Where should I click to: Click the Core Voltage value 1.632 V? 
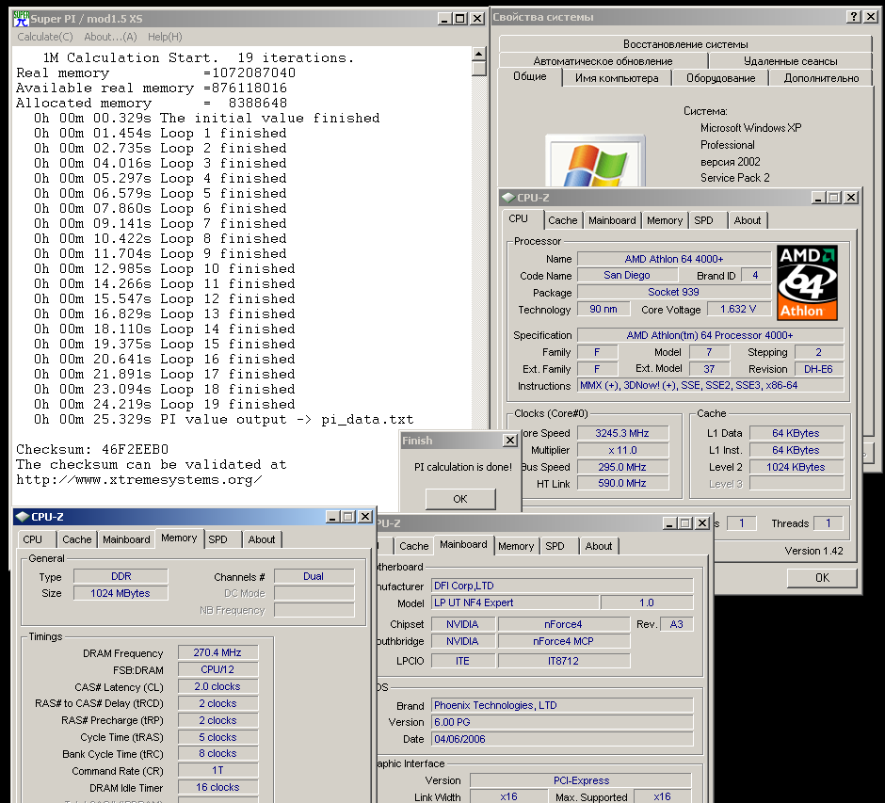(737, 309)
